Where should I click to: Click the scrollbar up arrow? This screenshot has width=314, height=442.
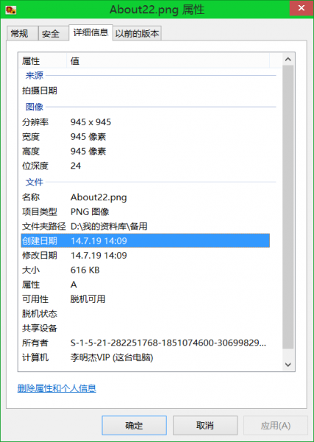[x=288, y=59]
